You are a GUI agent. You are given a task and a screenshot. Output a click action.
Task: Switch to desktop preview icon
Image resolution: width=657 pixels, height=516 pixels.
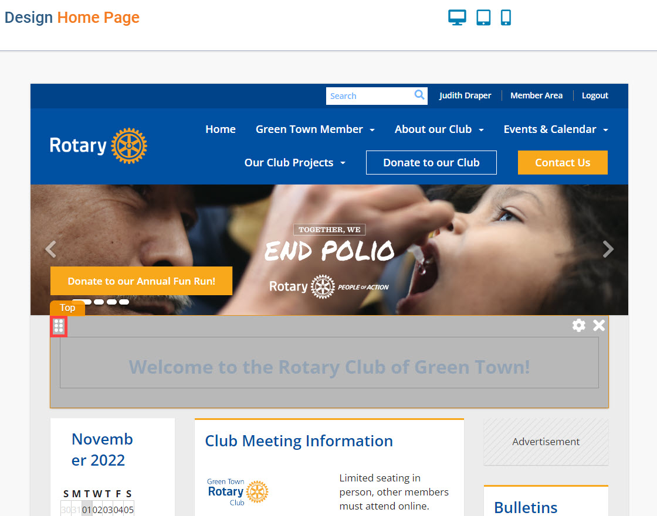pos(457,18)
